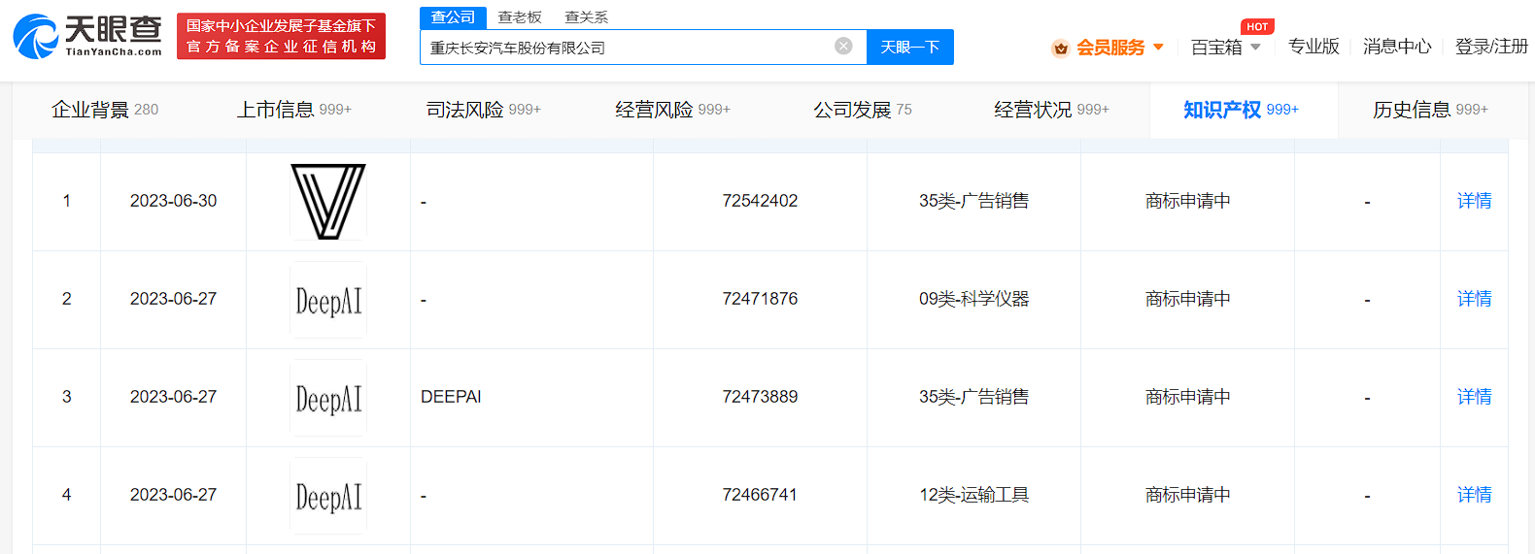Select the 知识产权 tab
The image size is (1535, 554).
tap(1242, 110)
